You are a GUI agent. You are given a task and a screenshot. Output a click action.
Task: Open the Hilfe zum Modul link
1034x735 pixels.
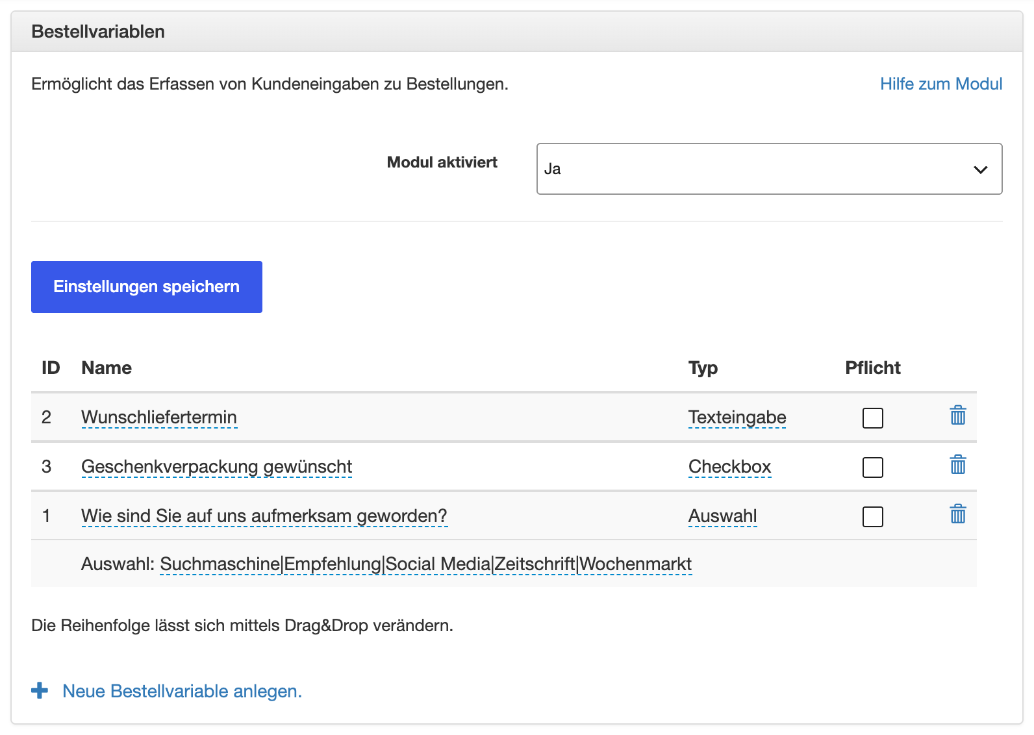point(941,84)
